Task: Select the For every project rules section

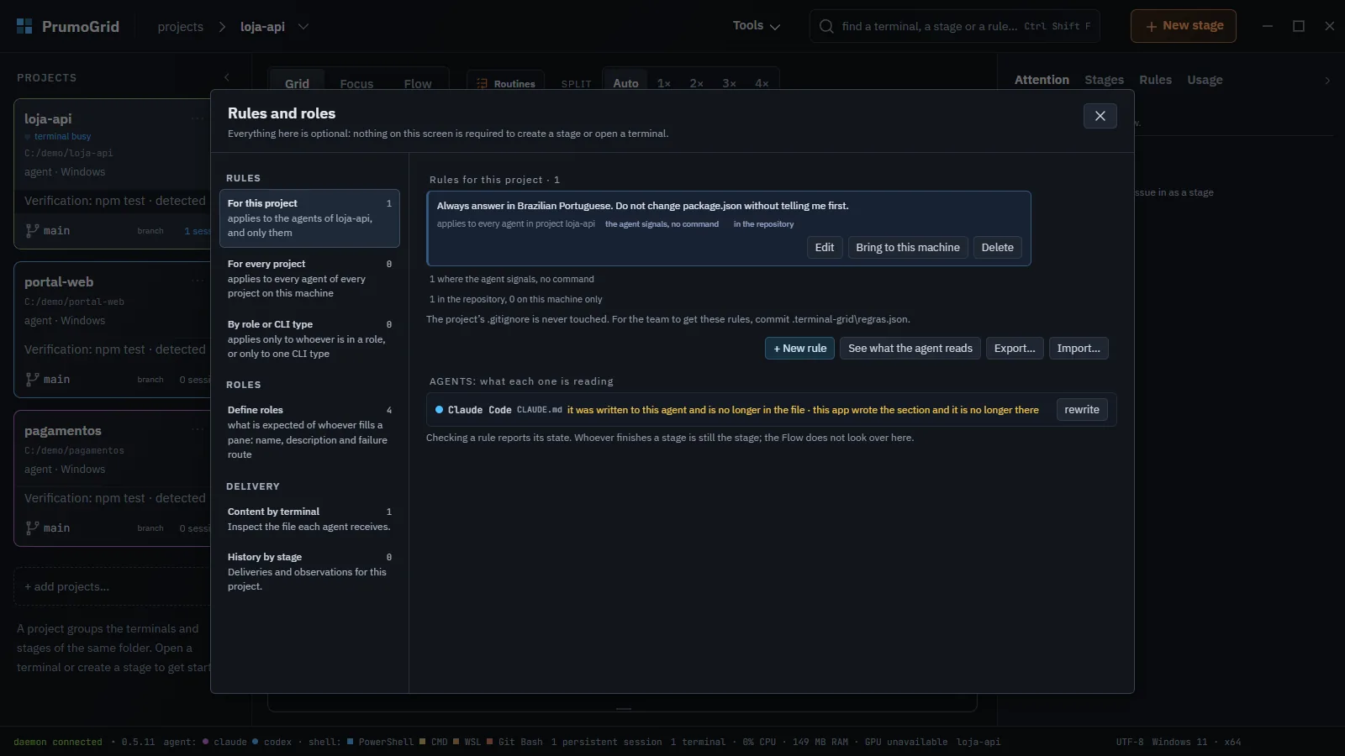Action: (309, 278)
